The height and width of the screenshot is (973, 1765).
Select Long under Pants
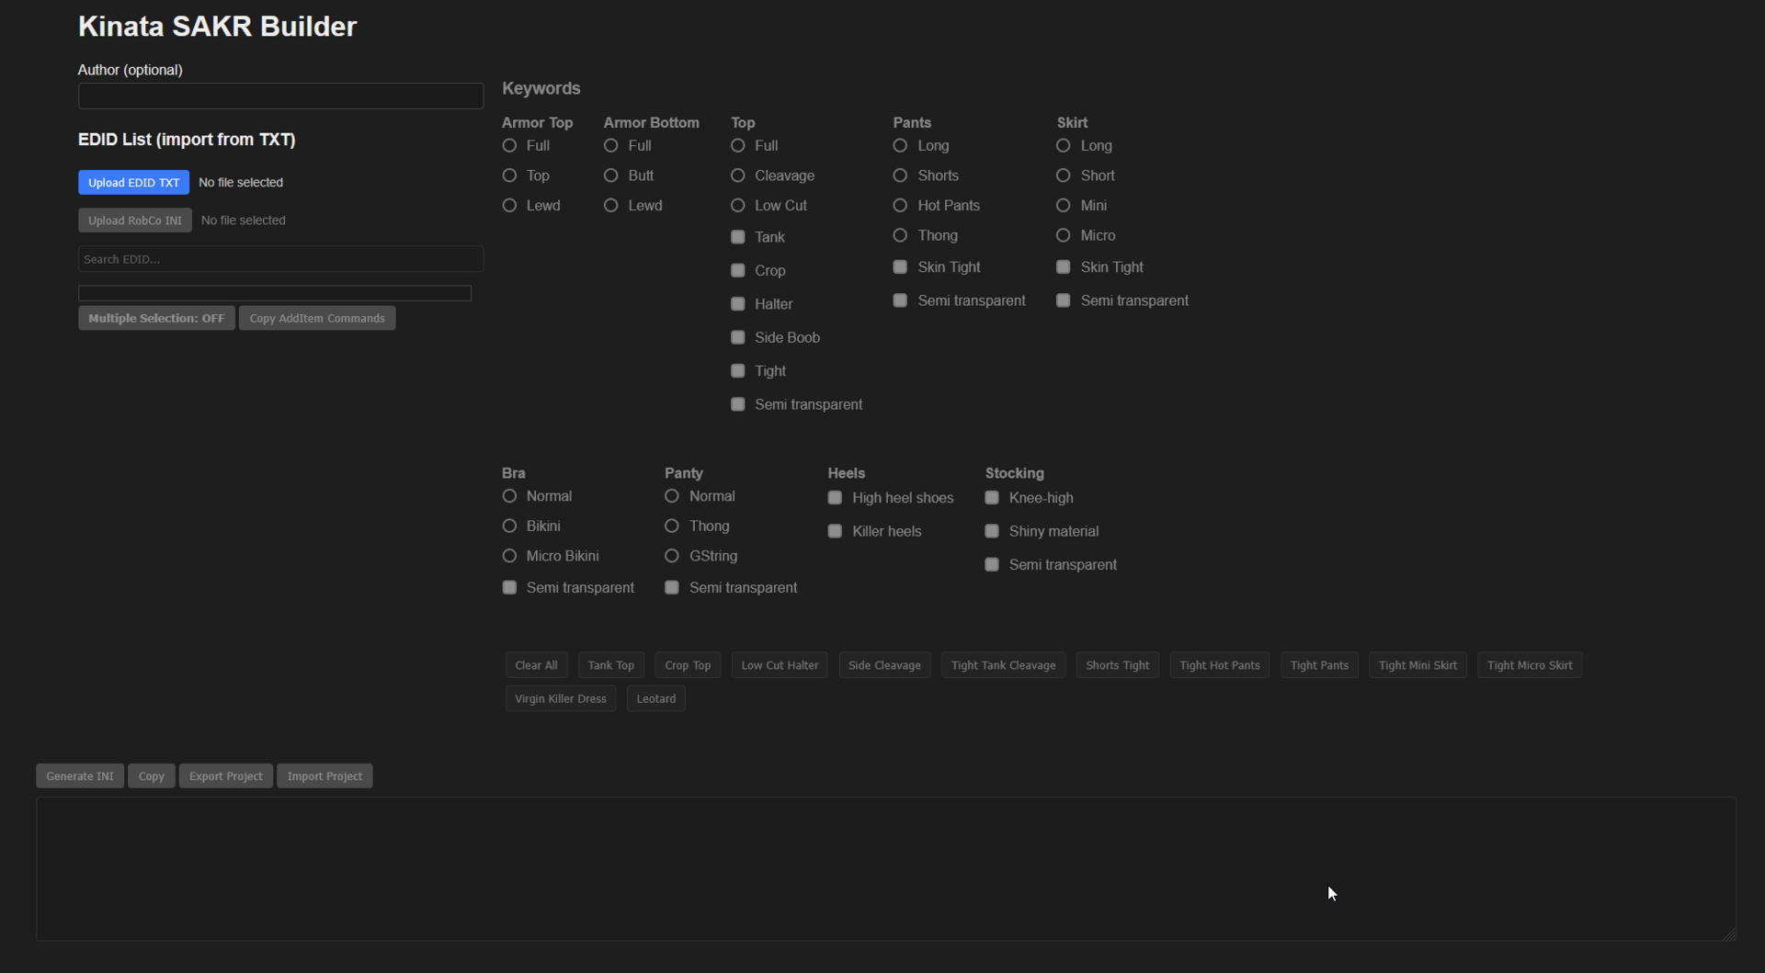pos(900,145)
